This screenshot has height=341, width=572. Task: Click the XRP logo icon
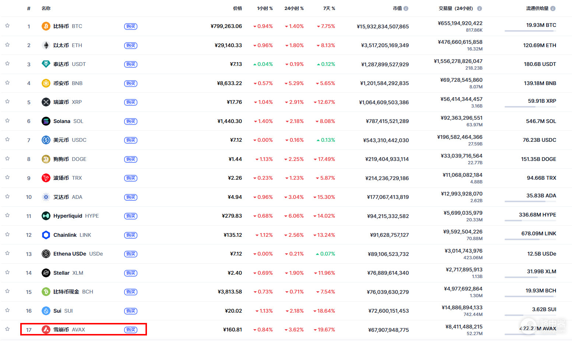pyautogui.click(x=46, y=102)
